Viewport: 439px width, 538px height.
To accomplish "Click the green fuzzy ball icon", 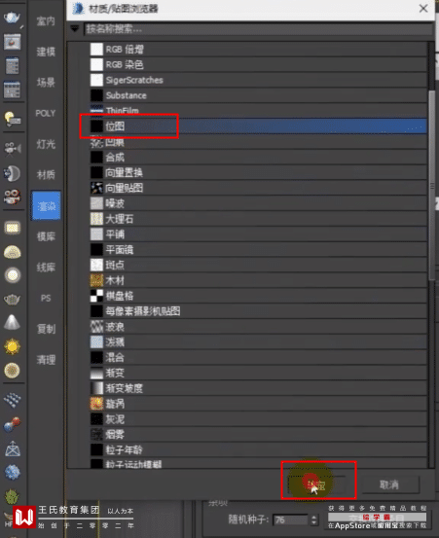I will (x=12, y=496).
